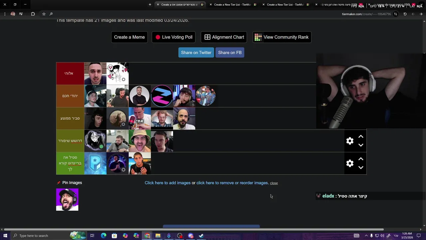Open settings gear for the דרושש שיפורר tier row
The image size is (426, 240).
[x=349, y=141]
